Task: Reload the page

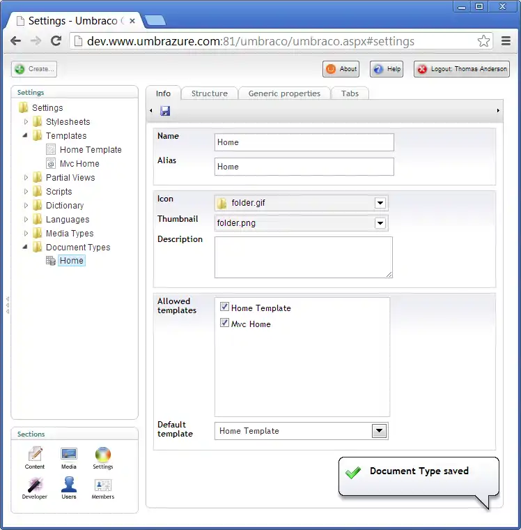Action: pyautogui.click(x=56, y=41)
